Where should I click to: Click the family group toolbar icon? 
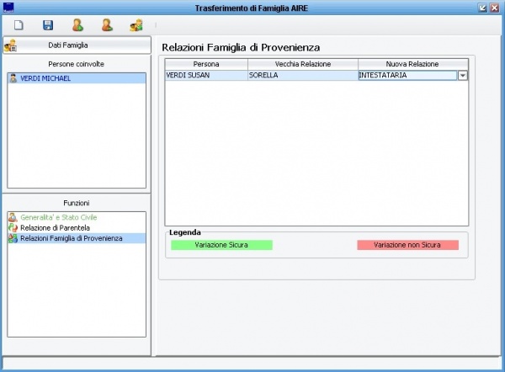point(136,25)
